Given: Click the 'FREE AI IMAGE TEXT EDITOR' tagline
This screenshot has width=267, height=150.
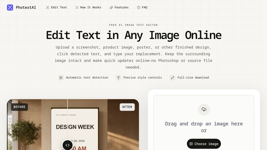Looking at the screenshot, I should (133, 25).
